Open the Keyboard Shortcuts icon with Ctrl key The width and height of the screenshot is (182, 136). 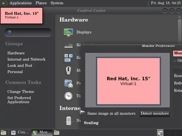click(68, 58)
